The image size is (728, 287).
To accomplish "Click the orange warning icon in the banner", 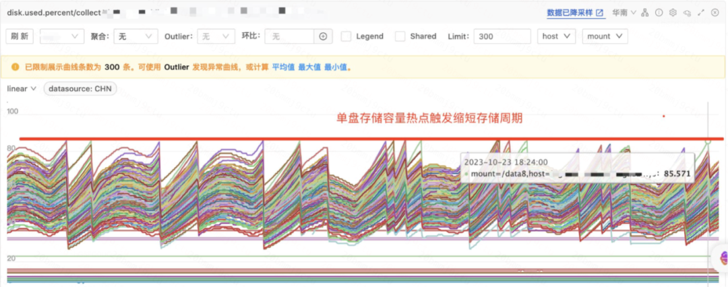I will [x=16, y=67].
